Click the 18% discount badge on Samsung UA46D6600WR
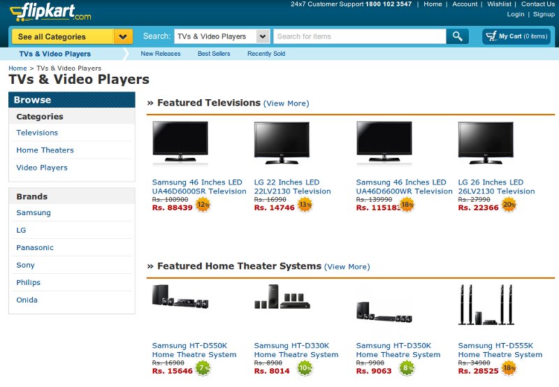Viewport: 559px width, 387px height. tap(407, 205)
